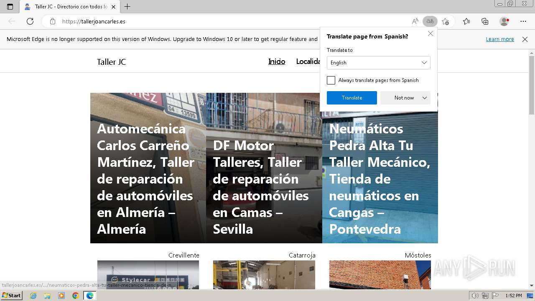Expand the Not now options arrow
This screenshot has width=535, height=301.
(425, 98)
